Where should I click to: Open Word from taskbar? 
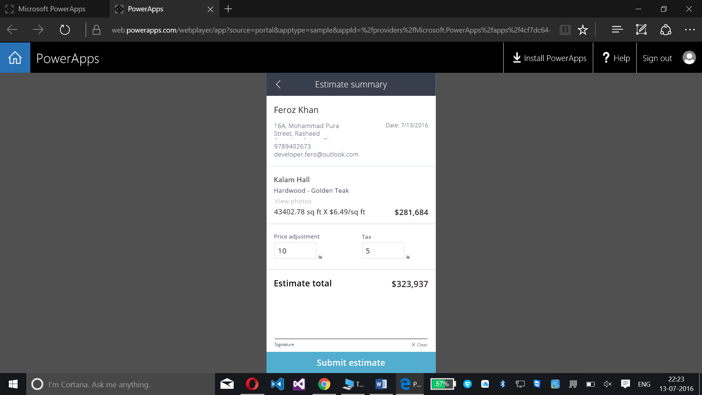tap(381, 384)
